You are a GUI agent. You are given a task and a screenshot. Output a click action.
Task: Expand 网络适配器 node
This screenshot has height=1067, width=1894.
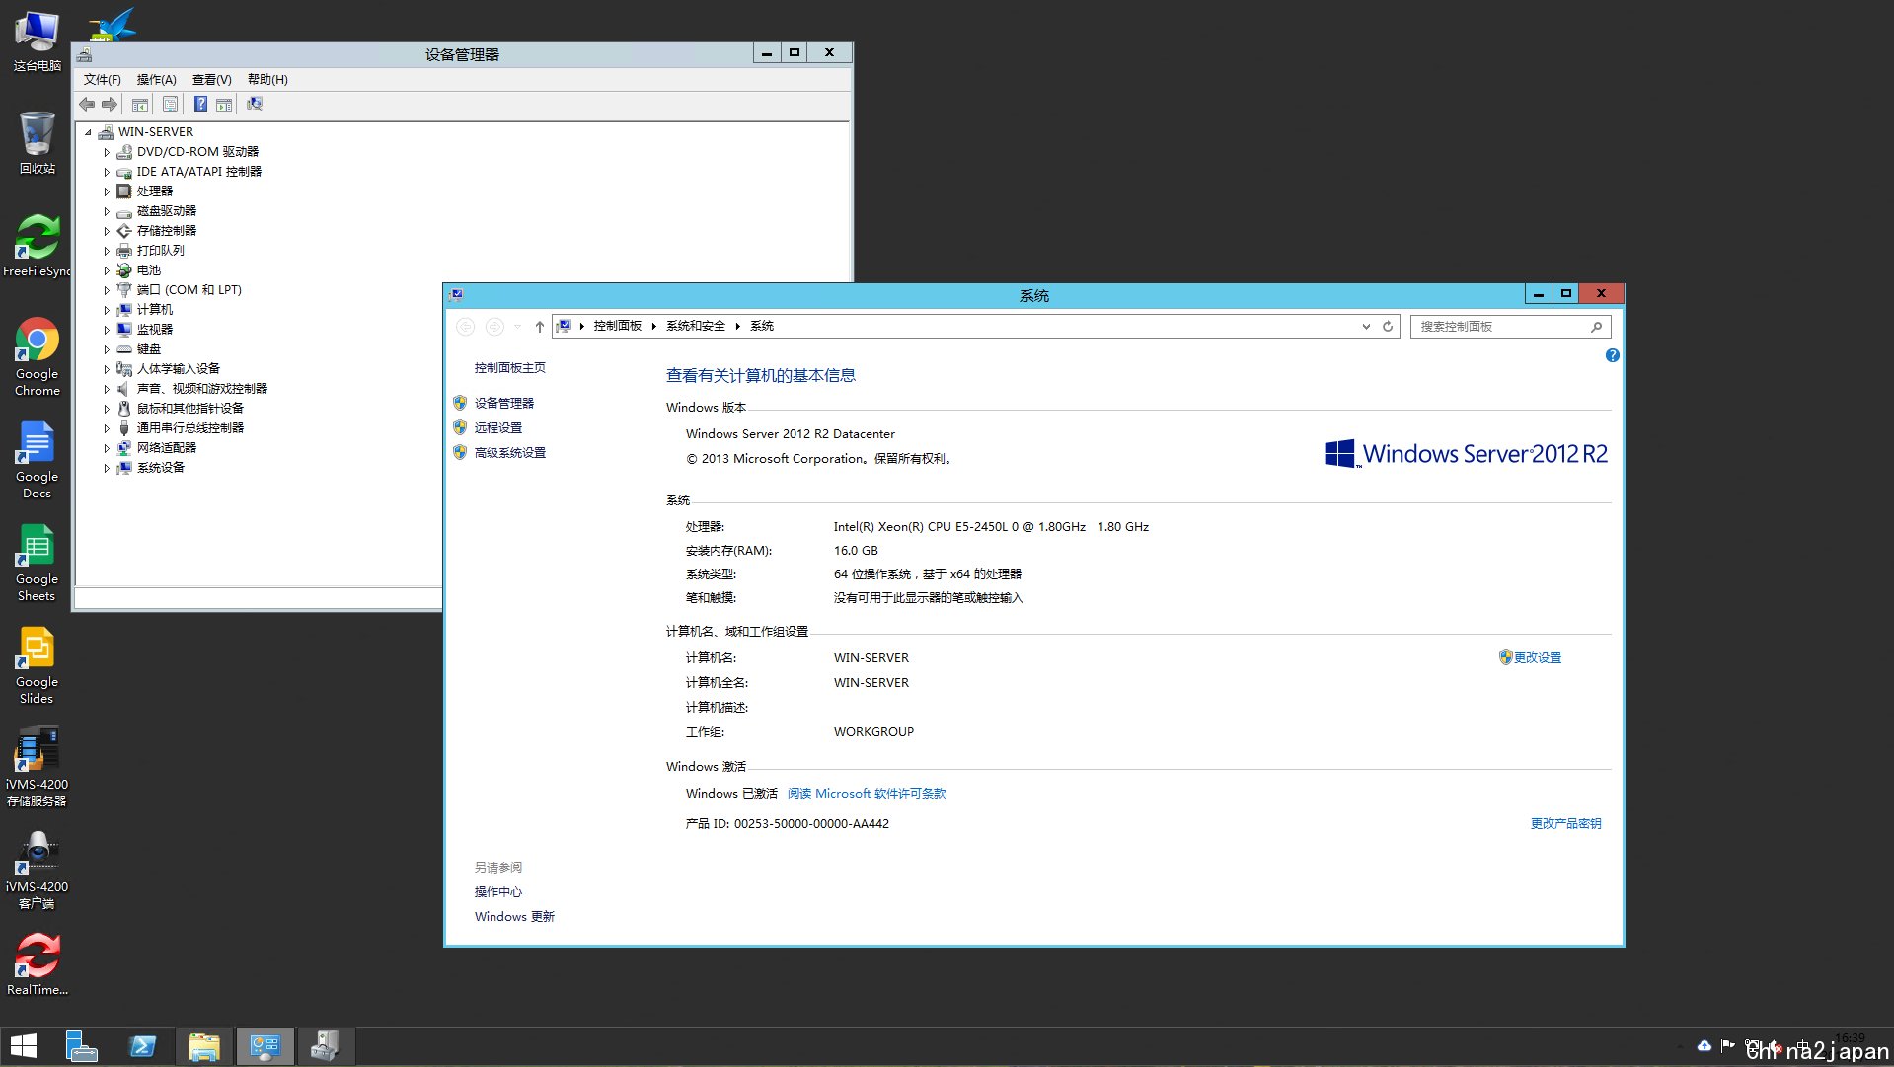click(x=107, y=448)
